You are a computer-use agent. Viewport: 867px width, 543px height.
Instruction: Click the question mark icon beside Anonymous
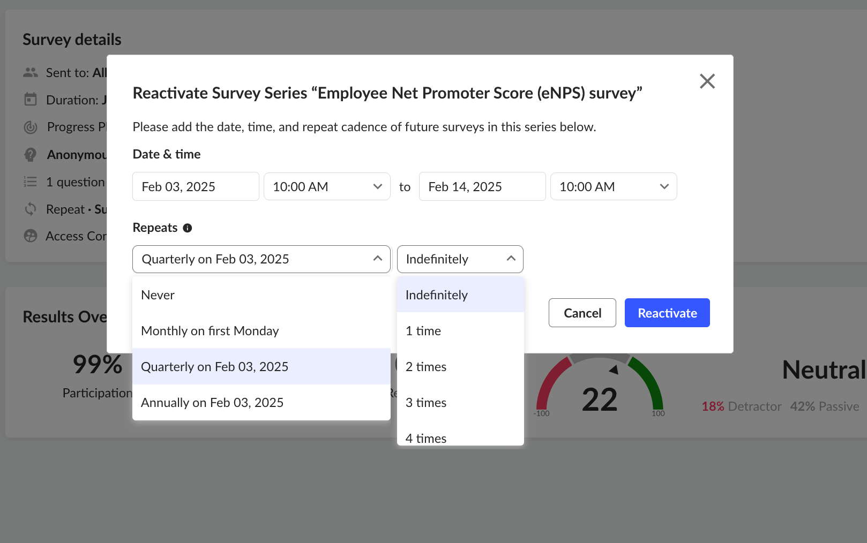click(31, 155)
